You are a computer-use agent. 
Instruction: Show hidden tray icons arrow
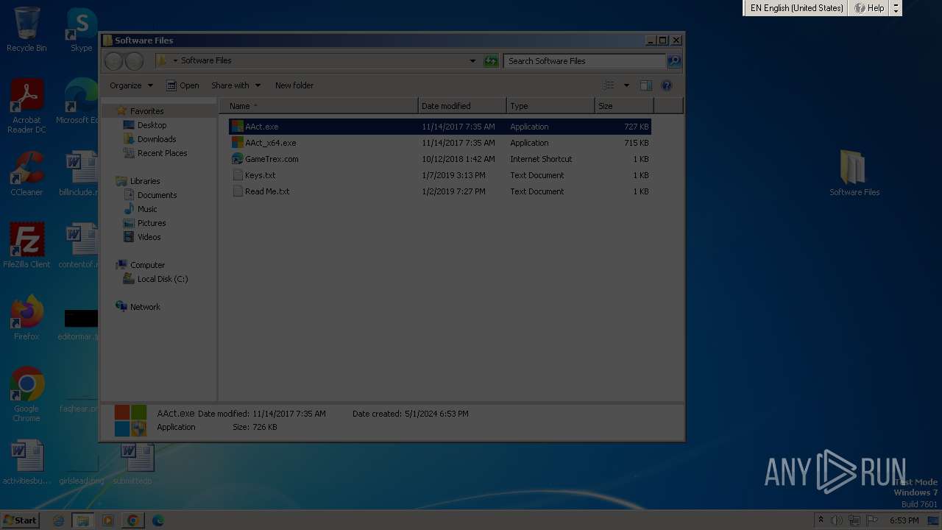tap(821, 520)
